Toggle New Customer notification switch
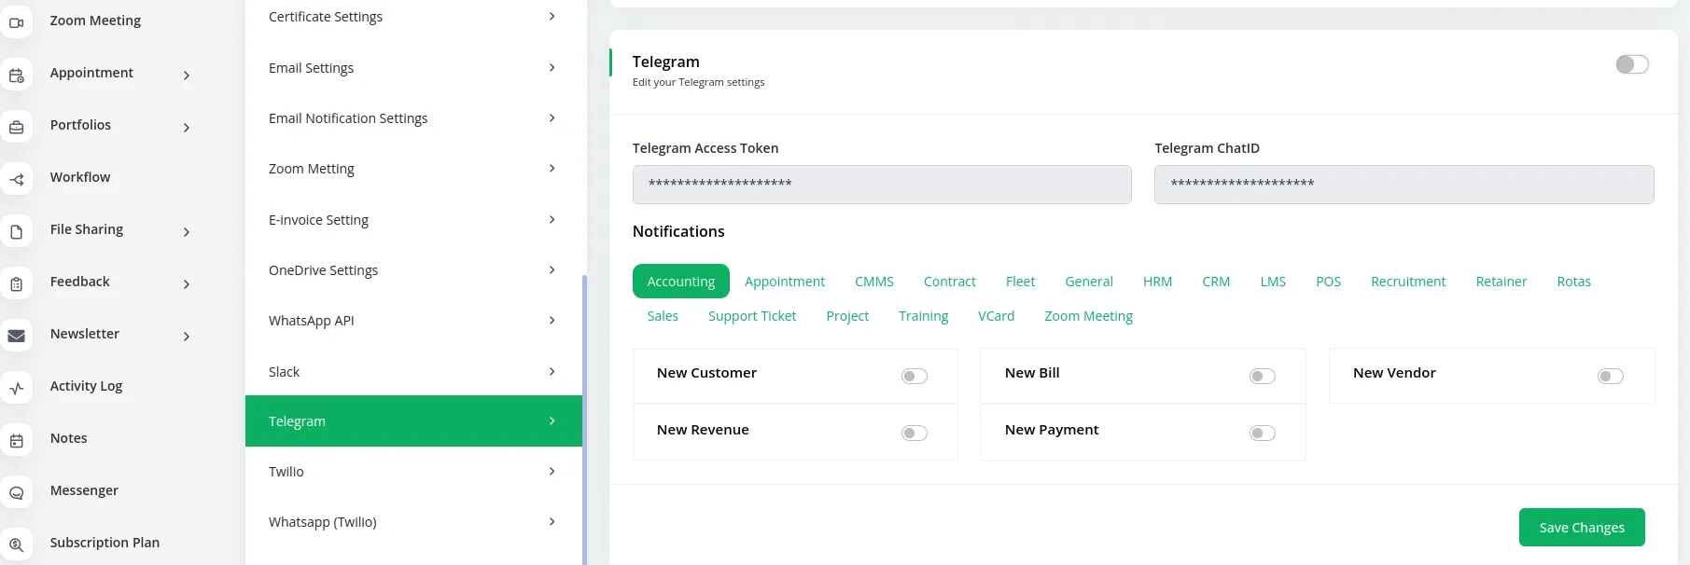The height and width of the screenshot is (565, 1690). (914, 377)
